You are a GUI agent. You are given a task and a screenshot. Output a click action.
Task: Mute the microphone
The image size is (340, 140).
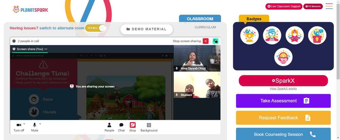34,127
